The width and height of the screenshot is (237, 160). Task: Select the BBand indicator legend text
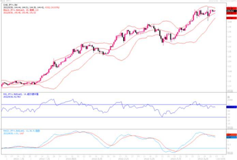point(21,10)
